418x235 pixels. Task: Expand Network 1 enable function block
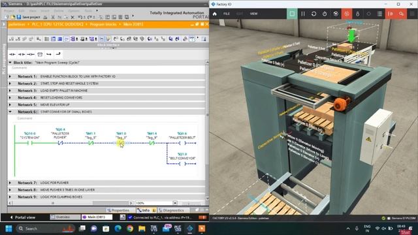pos(10,76)
